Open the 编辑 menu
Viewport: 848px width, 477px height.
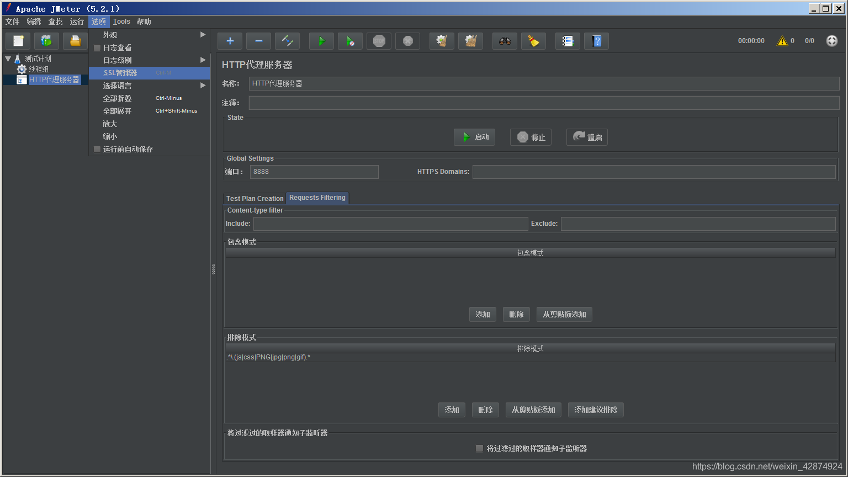click(x=34, y=22)
